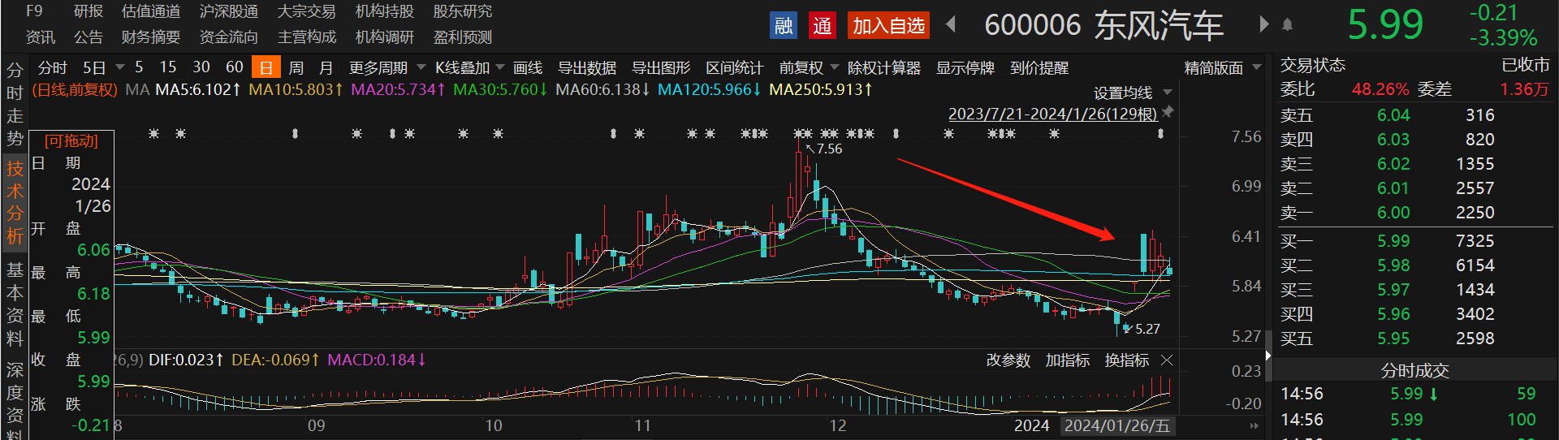1559x440 pixels.
Task: Click the MA5:6.102 indicator label
Action: (x=198, y=89)
